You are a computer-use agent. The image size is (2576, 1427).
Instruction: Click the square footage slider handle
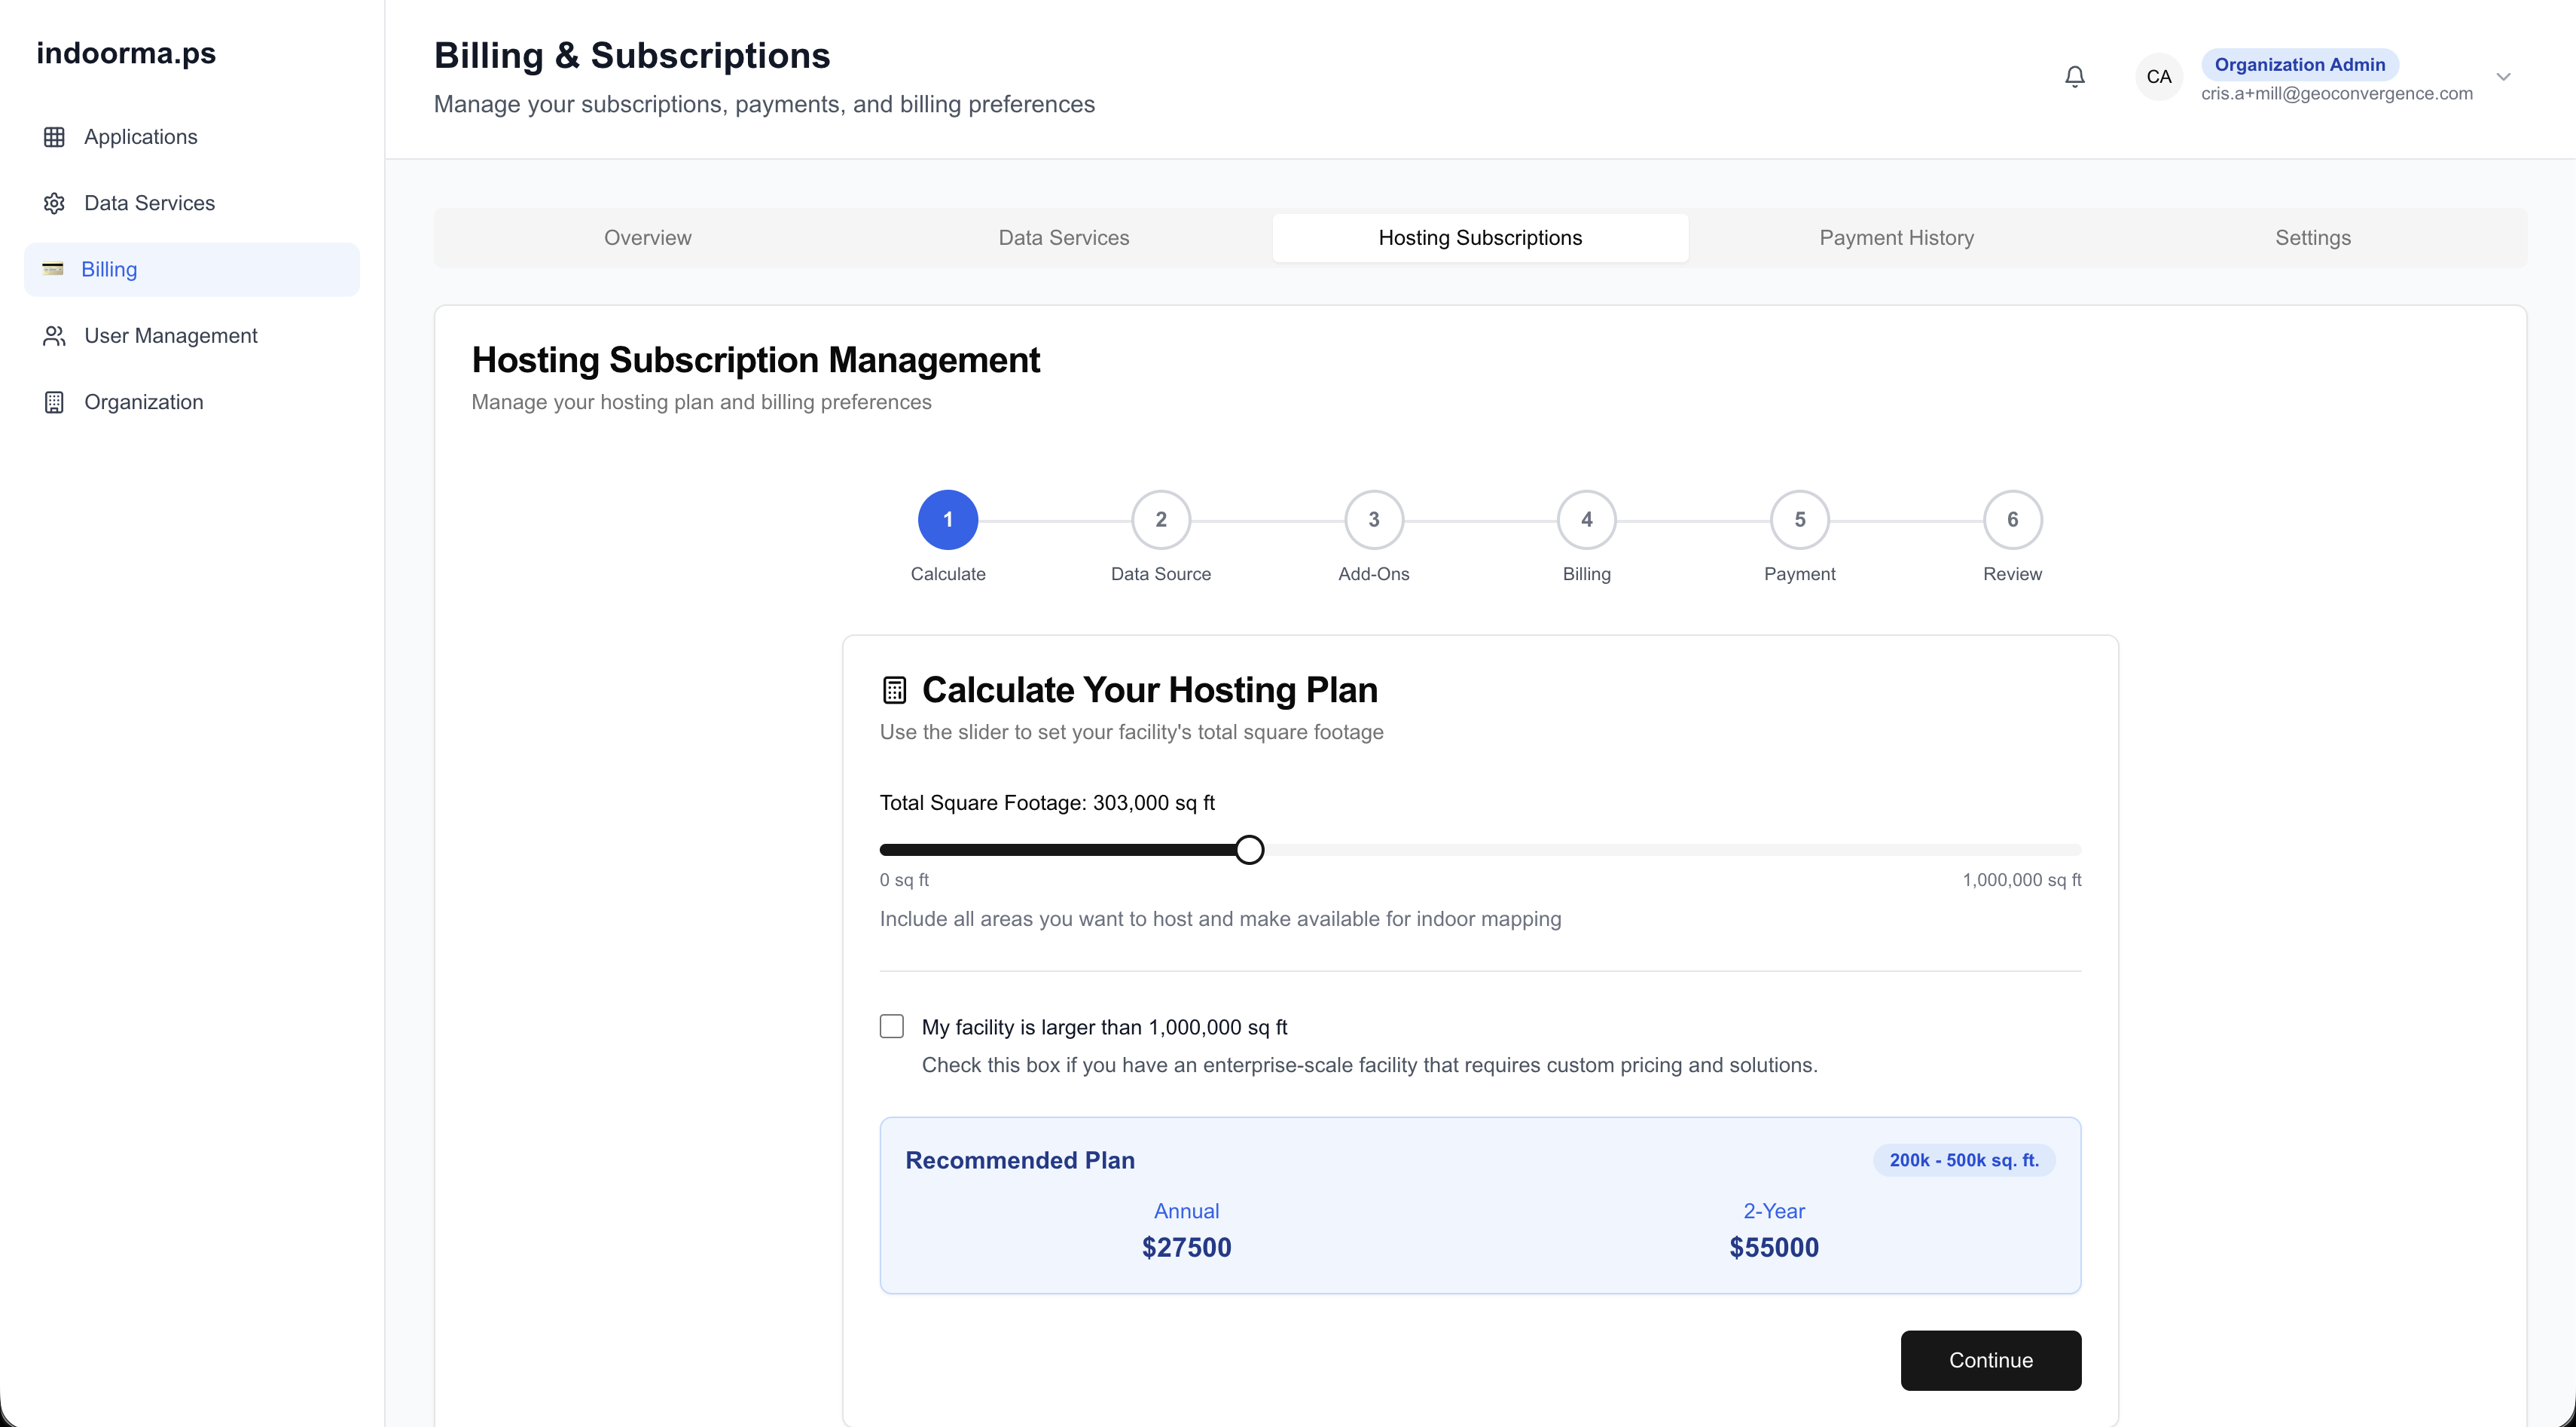tap(1249, 850)
